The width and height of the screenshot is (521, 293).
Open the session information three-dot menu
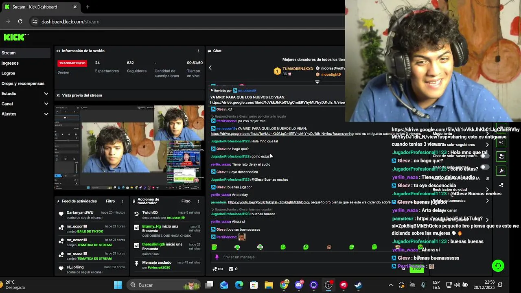[199, 51]
